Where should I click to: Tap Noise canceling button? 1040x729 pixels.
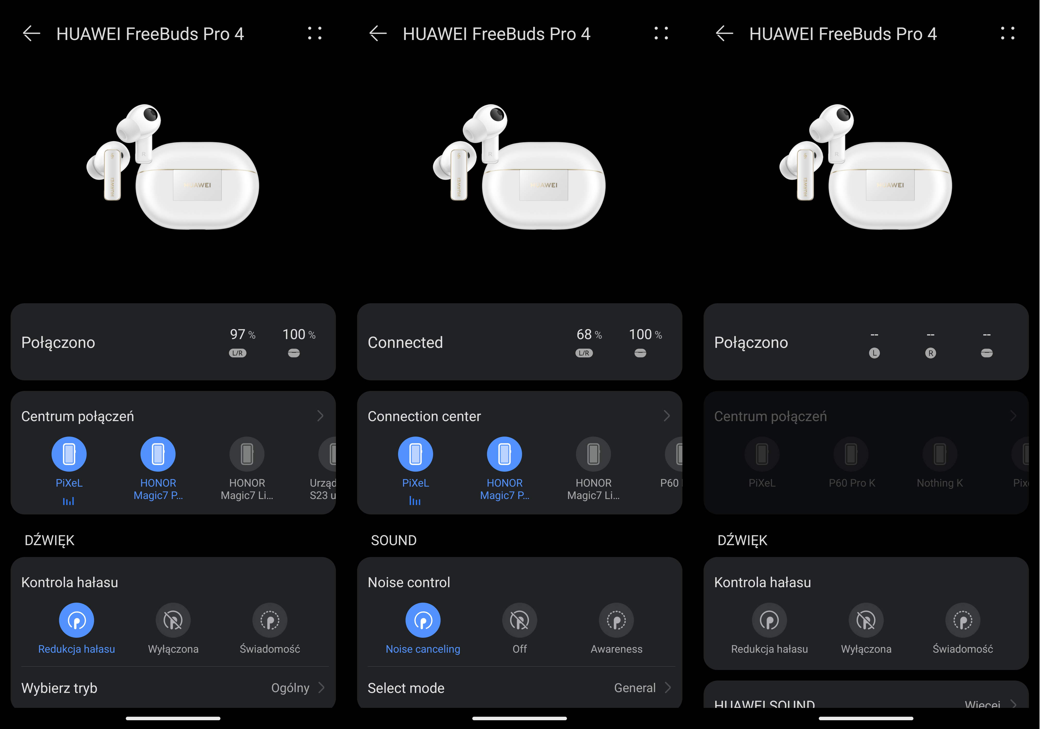(423, 620)
